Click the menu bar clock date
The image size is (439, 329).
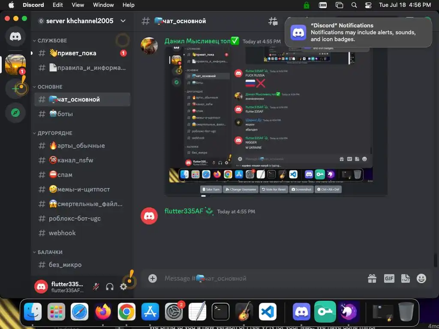coord(405,5)
